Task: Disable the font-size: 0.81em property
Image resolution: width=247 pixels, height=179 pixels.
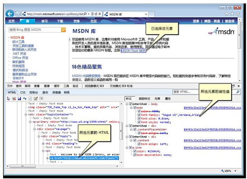Action: [139, 118]
